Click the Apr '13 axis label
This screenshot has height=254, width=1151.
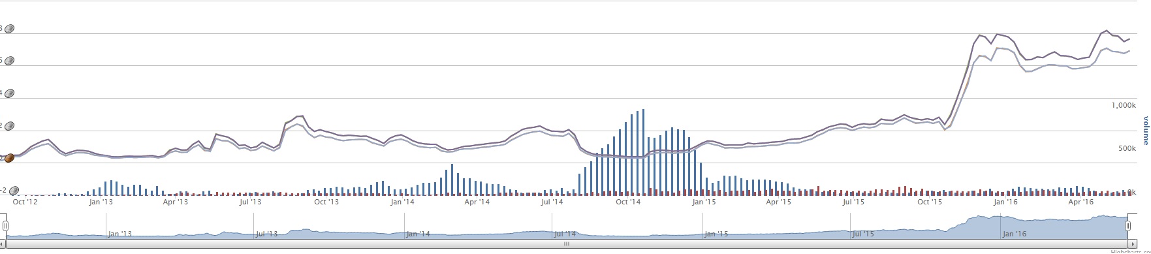176,202
